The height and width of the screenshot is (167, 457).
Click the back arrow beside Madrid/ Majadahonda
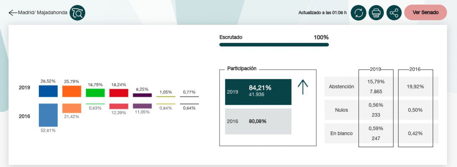(13, 13)
